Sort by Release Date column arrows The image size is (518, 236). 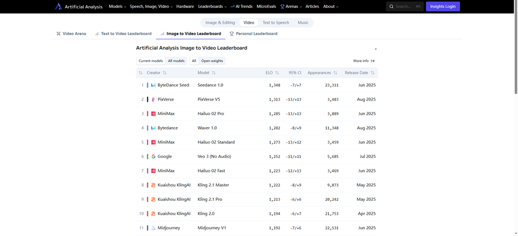coord(373,73)
